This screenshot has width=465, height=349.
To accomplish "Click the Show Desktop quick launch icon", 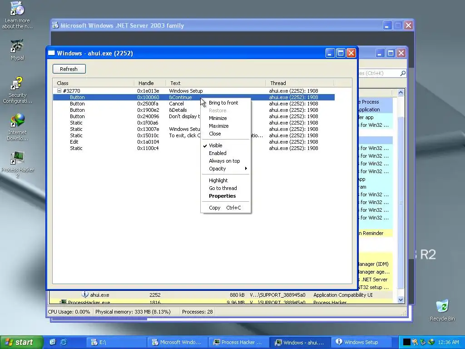I will pyautogui.click(x=53, y=342).
